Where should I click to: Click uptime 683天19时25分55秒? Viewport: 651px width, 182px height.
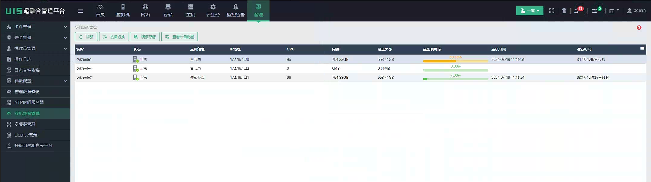593,77
